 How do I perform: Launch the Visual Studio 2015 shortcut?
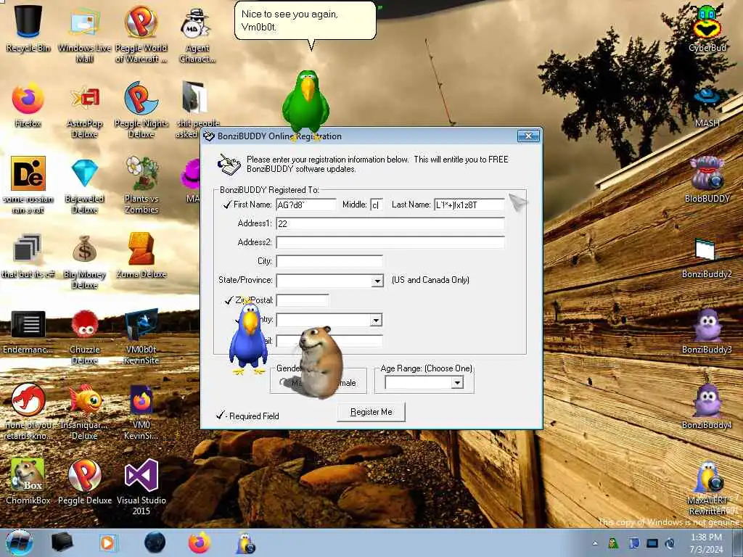tap(141, 487)
